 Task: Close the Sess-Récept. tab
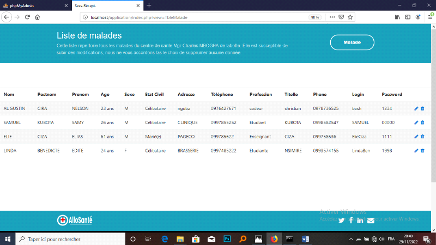pos(138,5)
